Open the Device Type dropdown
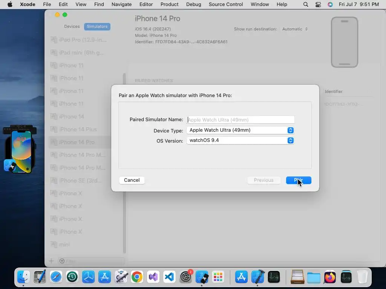The height and width of the screenshot is (289, 386). [240, 130]
